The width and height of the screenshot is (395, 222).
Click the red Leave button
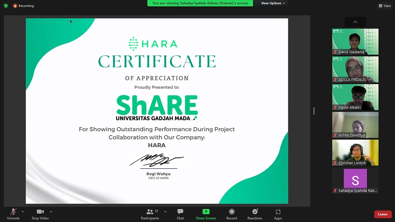pyautogui.click(x=383, y=214)
